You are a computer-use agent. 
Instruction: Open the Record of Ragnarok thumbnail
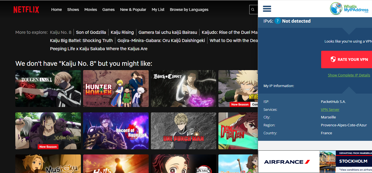click(x=116, y=131)
